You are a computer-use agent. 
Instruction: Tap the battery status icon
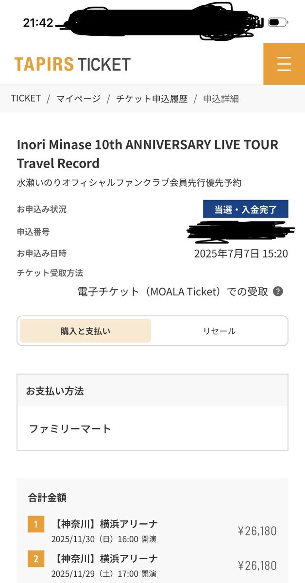tap(277, 22)
